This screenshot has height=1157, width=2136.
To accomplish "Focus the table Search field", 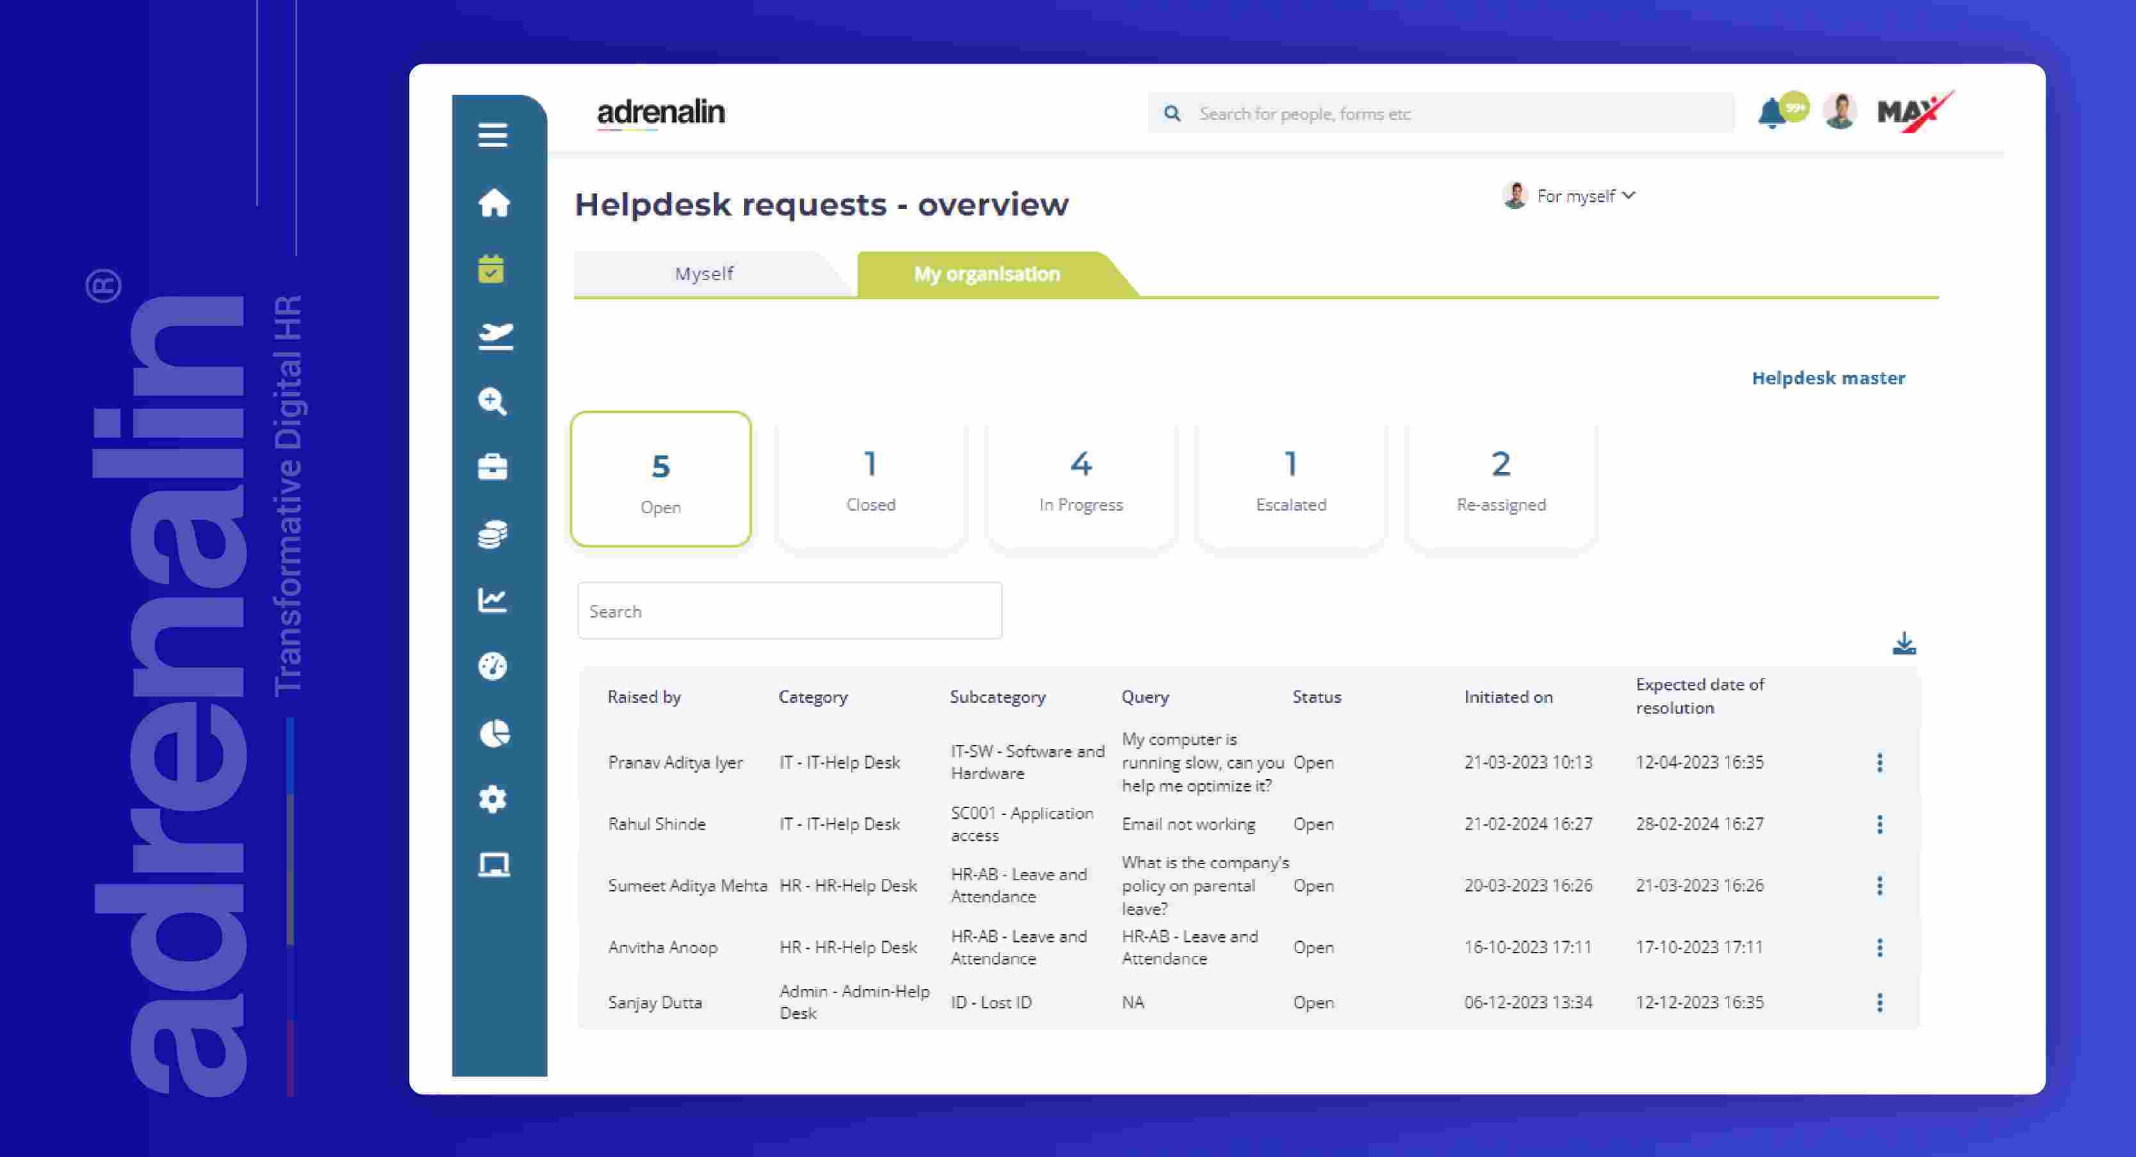I will point(789,611).
